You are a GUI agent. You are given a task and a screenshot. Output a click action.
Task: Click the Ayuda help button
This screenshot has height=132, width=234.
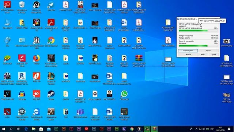(214, 55)
